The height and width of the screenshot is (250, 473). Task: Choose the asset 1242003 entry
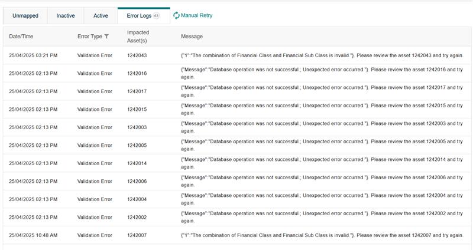tap(137, 127)
